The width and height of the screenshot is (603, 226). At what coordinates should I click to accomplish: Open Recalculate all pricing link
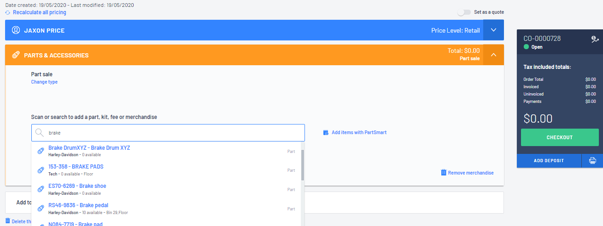tap(39, 12)
